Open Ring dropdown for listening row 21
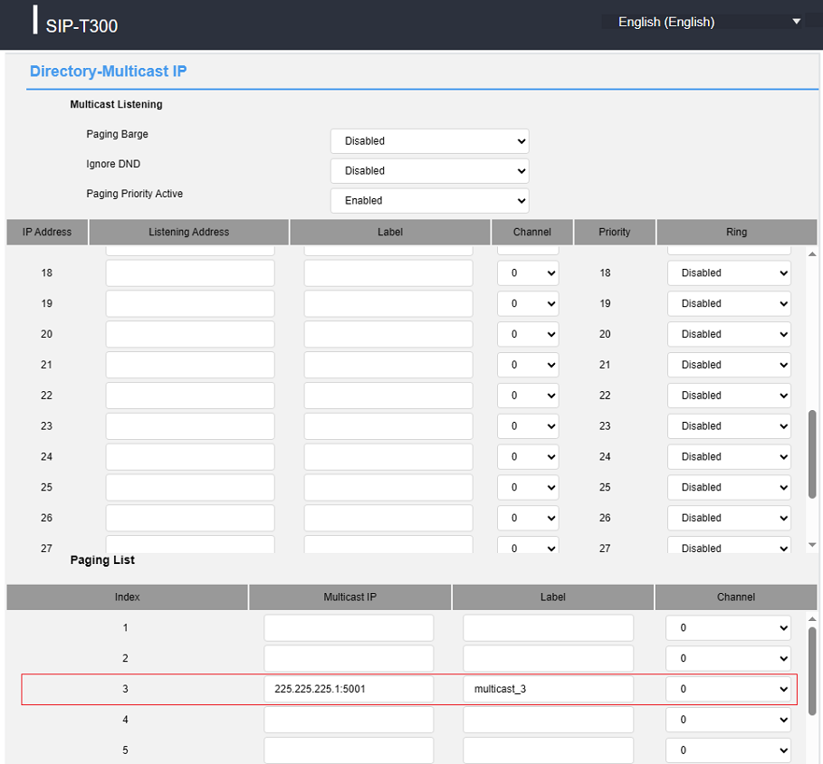 [x=729, y=365]
